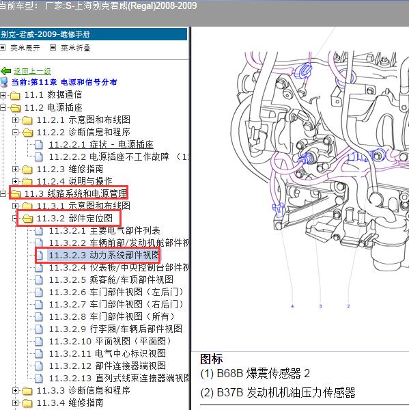Select 11.3.2 部件定位图 folder
Screen dimensions: 409x410
coord(74,219)
